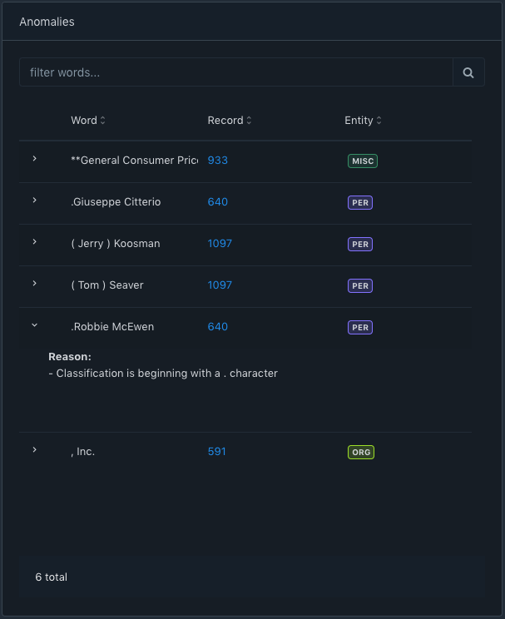Expand the ( Tom ) Seaver row
505x619 pixels.
pos(34,284)
